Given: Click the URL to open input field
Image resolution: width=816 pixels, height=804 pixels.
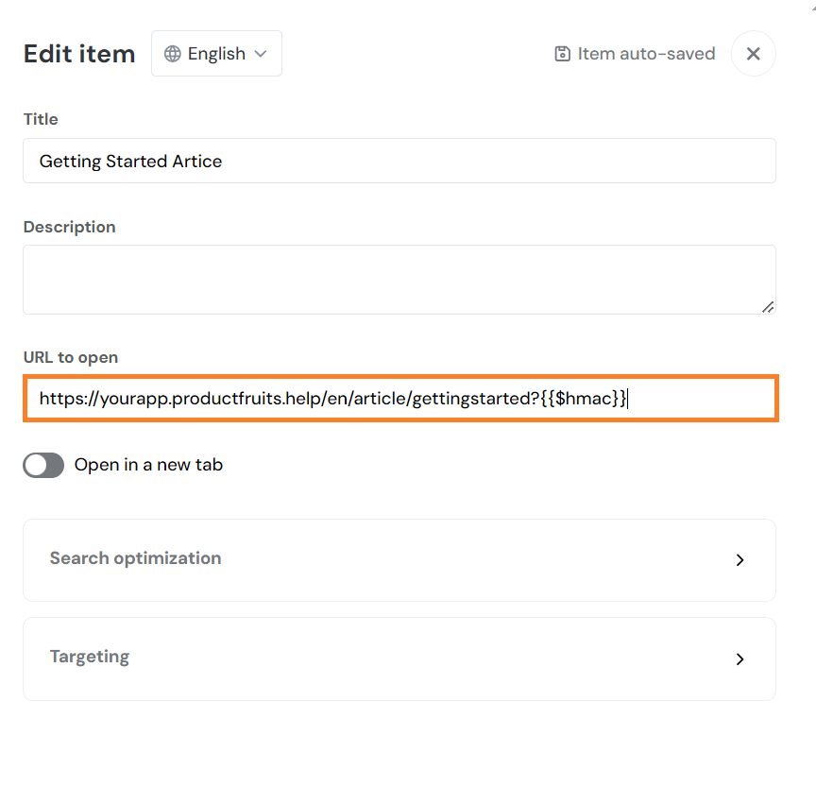Looking at the screenshot, I should click(399, 399).
